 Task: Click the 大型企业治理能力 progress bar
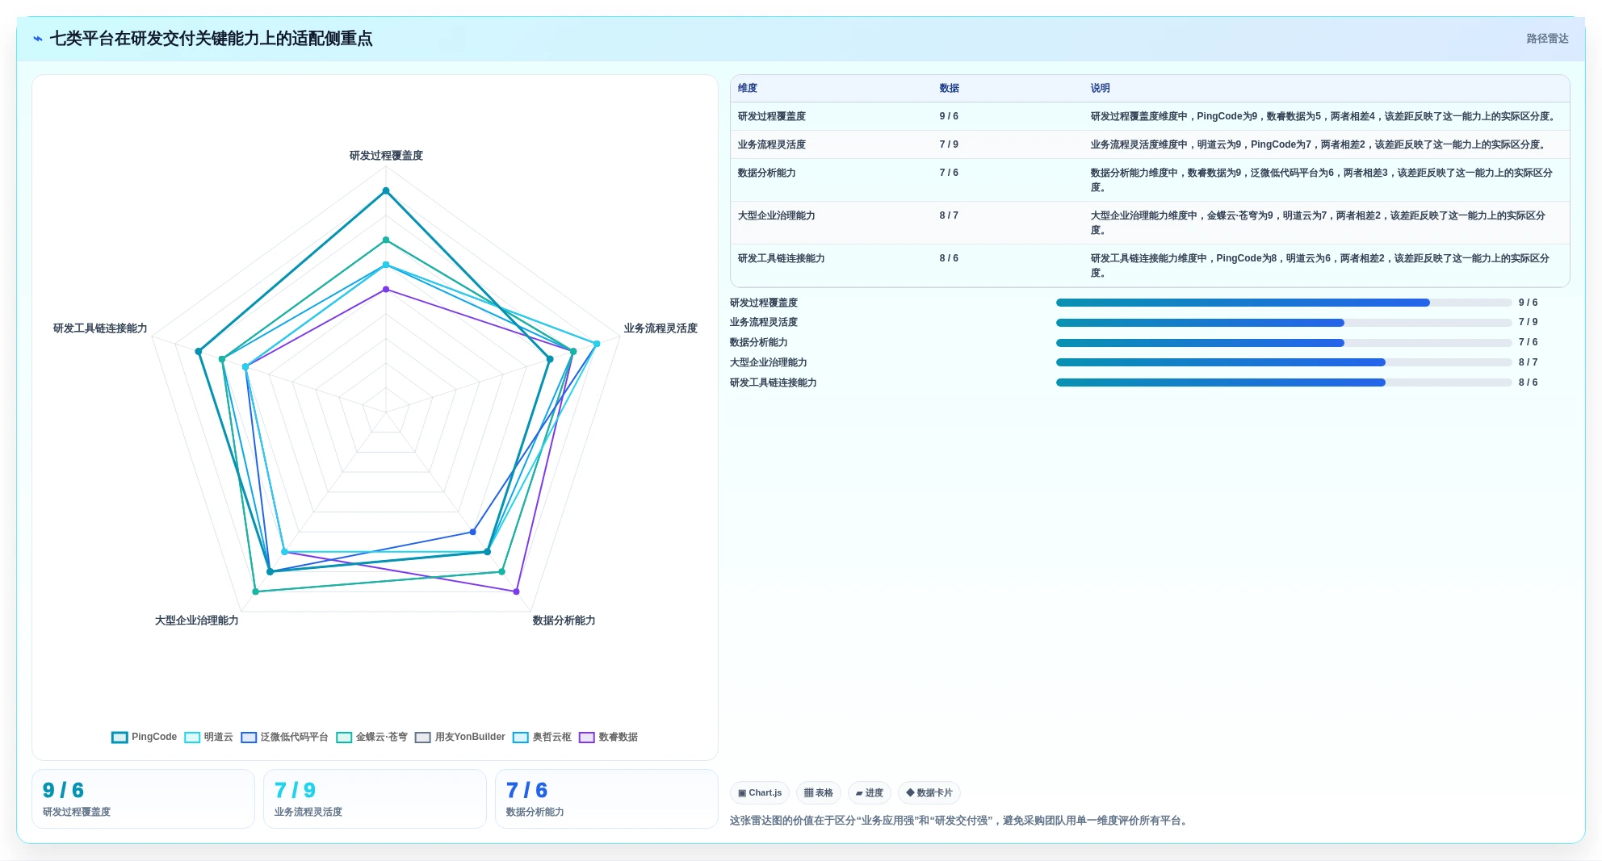(x=1284, y=362)
